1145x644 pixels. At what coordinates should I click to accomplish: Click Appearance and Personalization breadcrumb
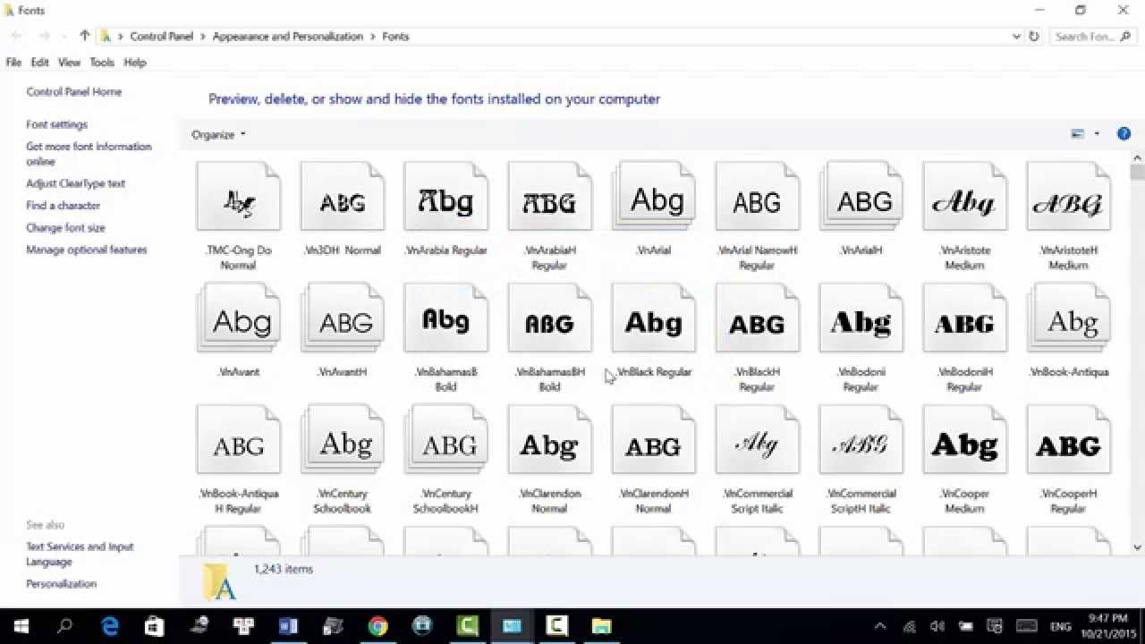click(x=288, y=37)
